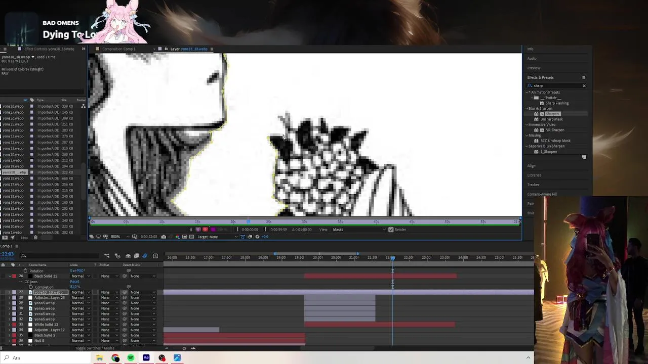
Task: Toggle the Completion stopwatch
Action: (31, 287)
